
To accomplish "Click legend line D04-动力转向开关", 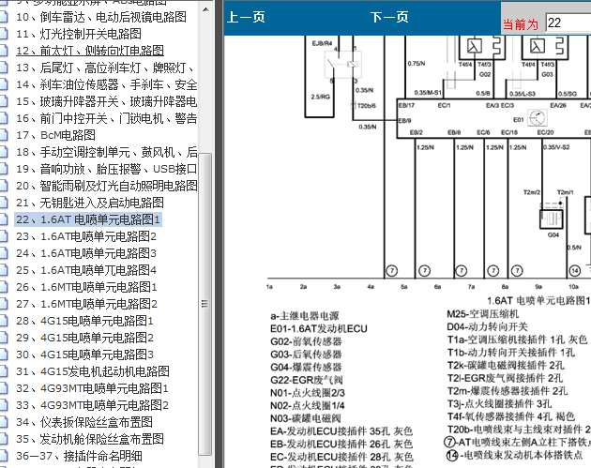I will click(488, 326).
